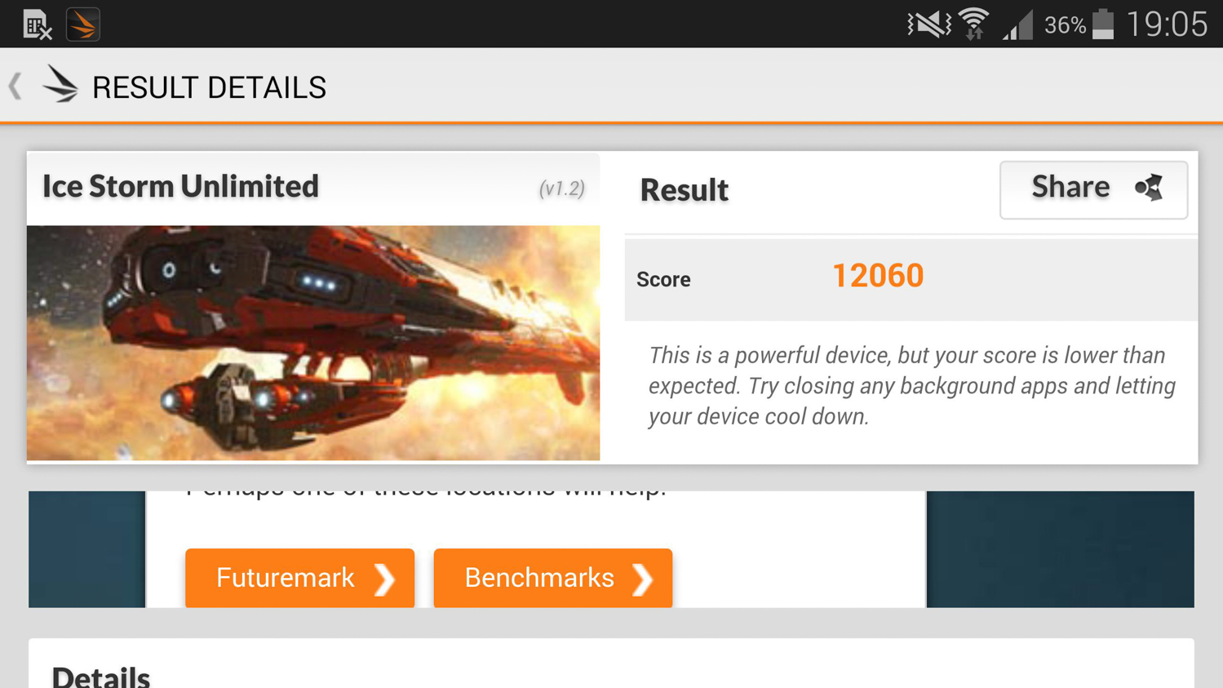Tap the share icon on Share button
Viewport: 1223px width, 688px height.
coord(1149,188)
